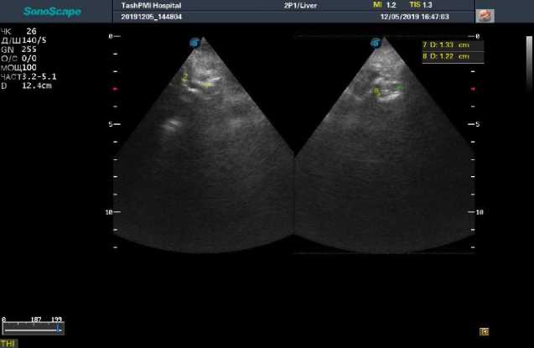Screen dimensions: 534x348
Task: Click the 'GN 255' gain parameter
Action: tap(18, 49)
